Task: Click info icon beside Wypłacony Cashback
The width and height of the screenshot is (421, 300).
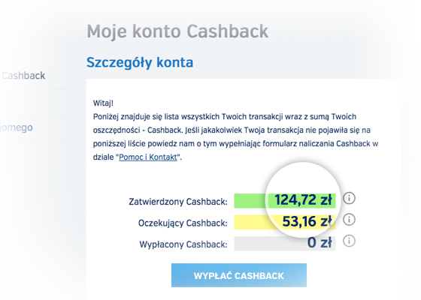Action: [x=349, y=241]
